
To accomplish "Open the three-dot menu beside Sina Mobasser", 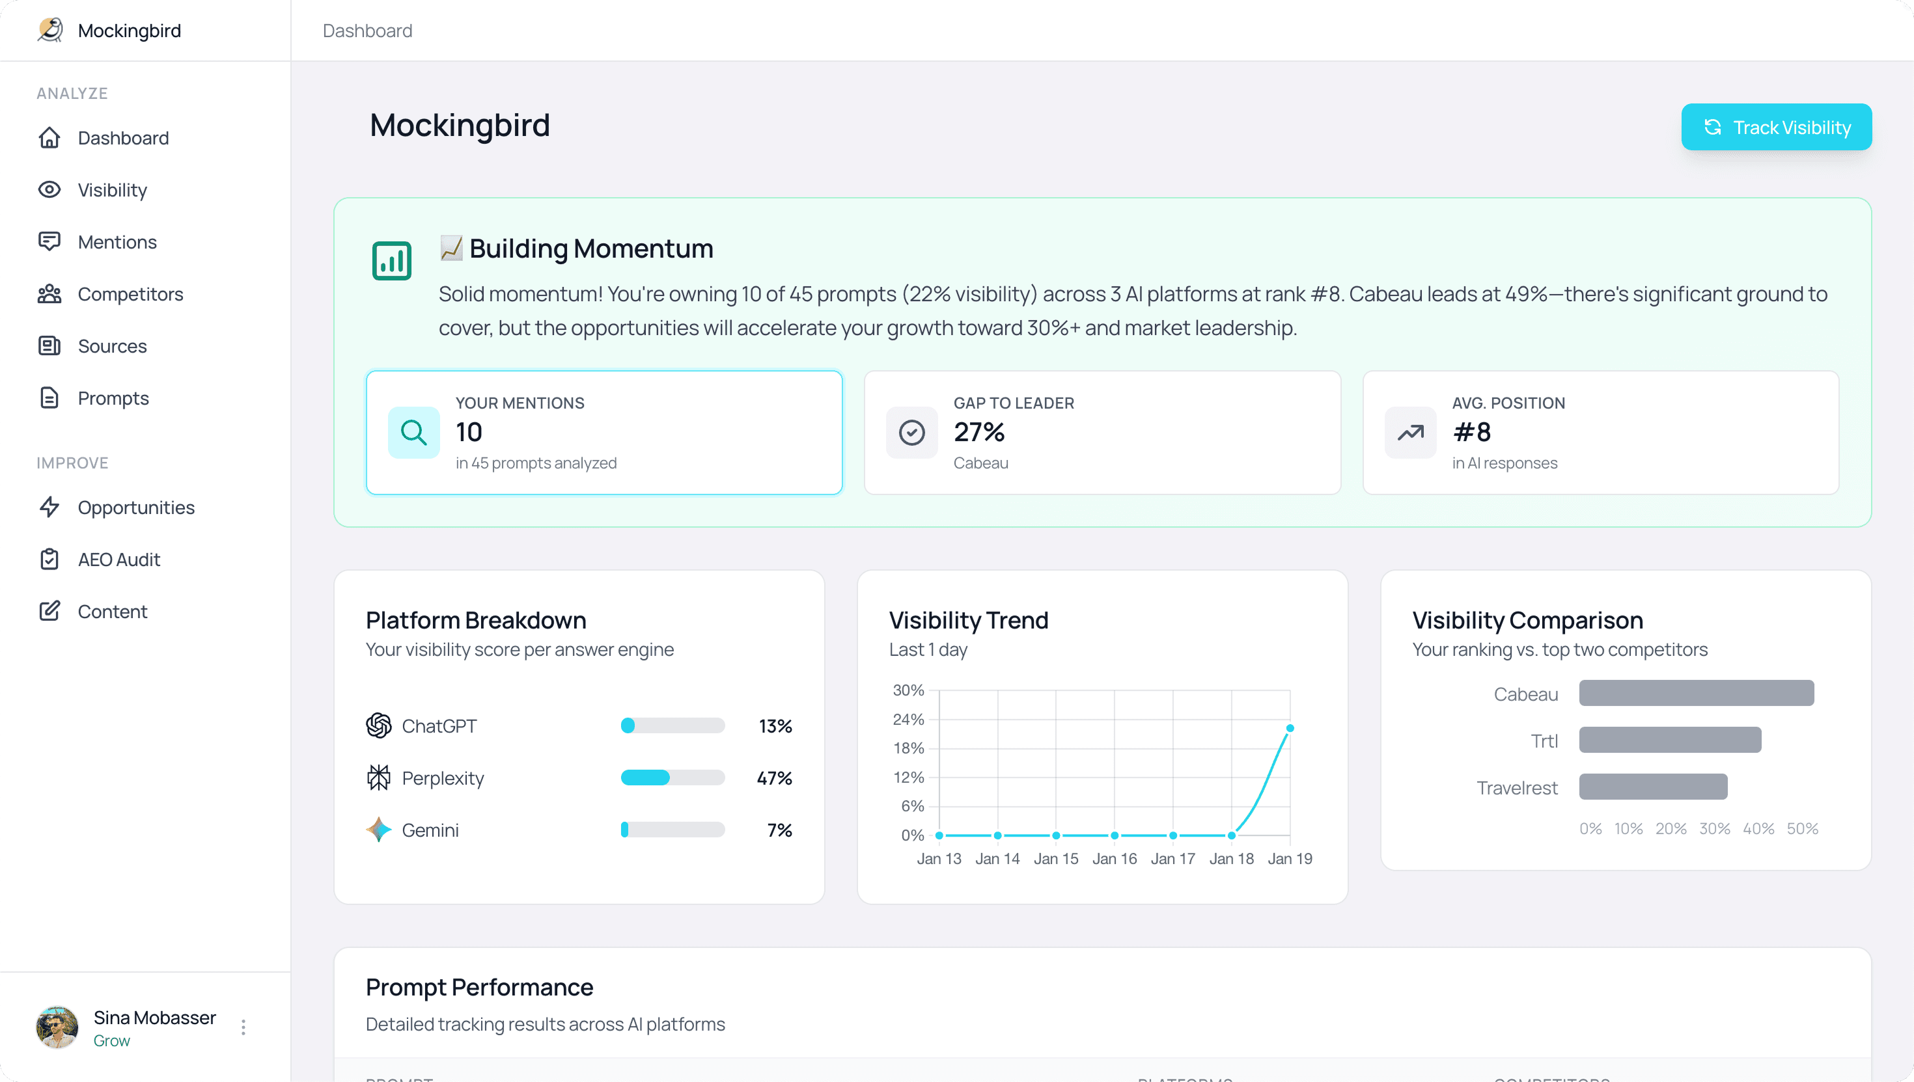I will (243, 1027).
